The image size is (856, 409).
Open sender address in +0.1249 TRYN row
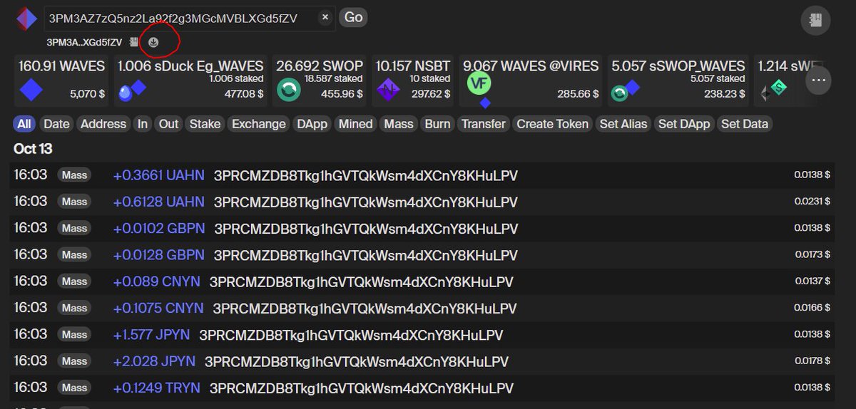[x=362, y=388]
